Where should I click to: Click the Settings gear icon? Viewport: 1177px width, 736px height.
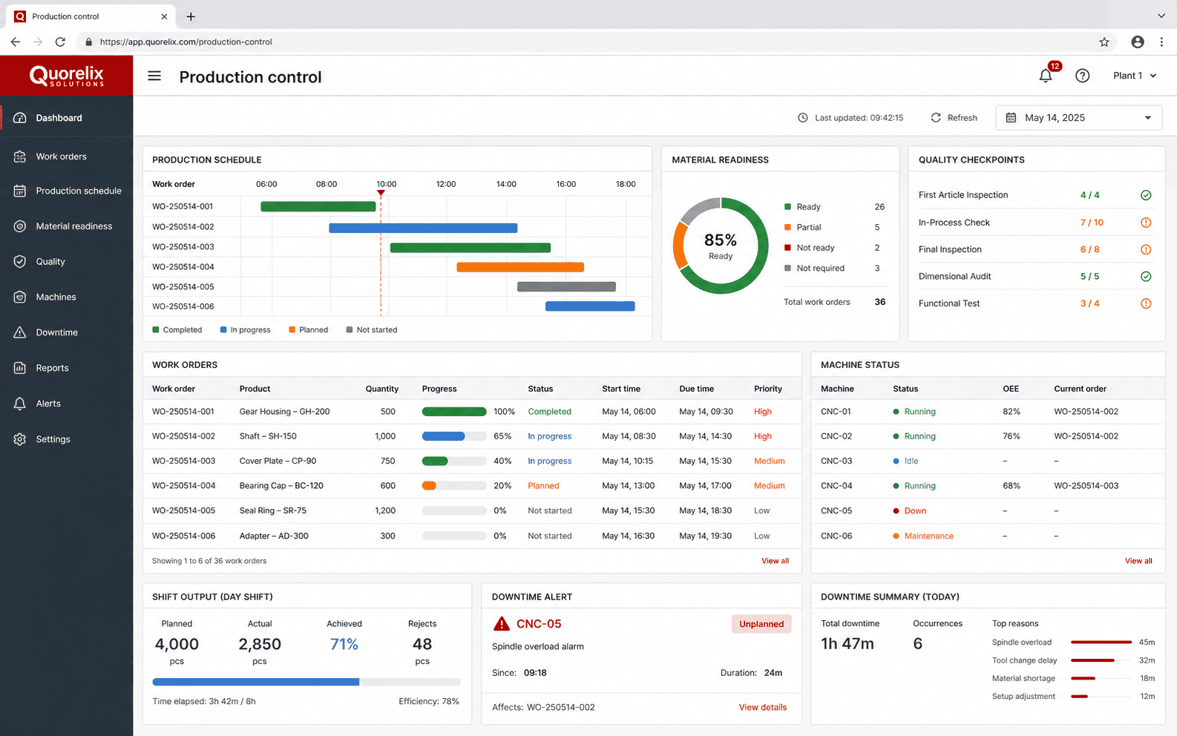click(x=20, y=439)
